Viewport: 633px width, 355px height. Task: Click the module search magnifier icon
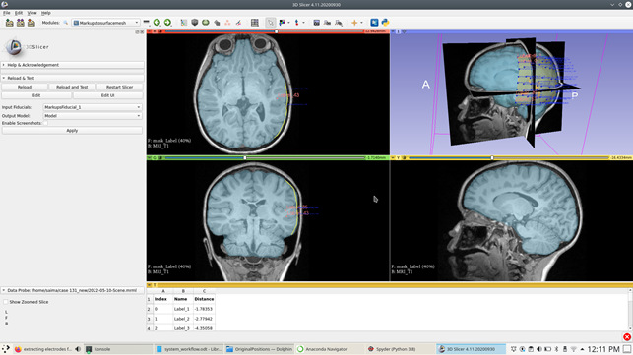click(x=65, y=23)
